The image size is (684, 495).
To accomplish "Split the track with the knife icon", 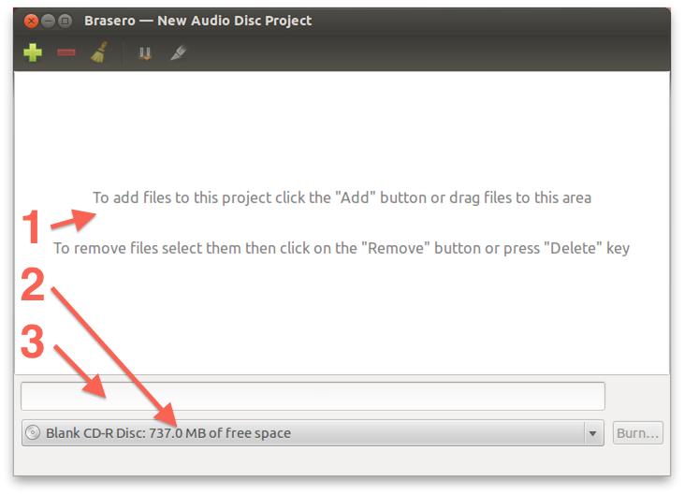I will 179,52.
